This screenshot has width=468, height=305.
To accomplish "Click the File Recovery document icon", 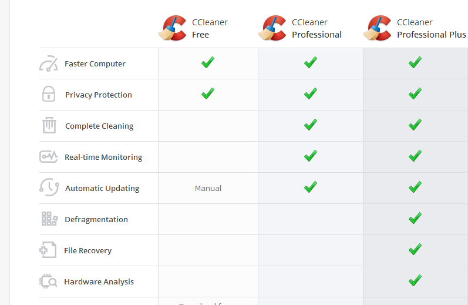I will (x=48, y=250).
